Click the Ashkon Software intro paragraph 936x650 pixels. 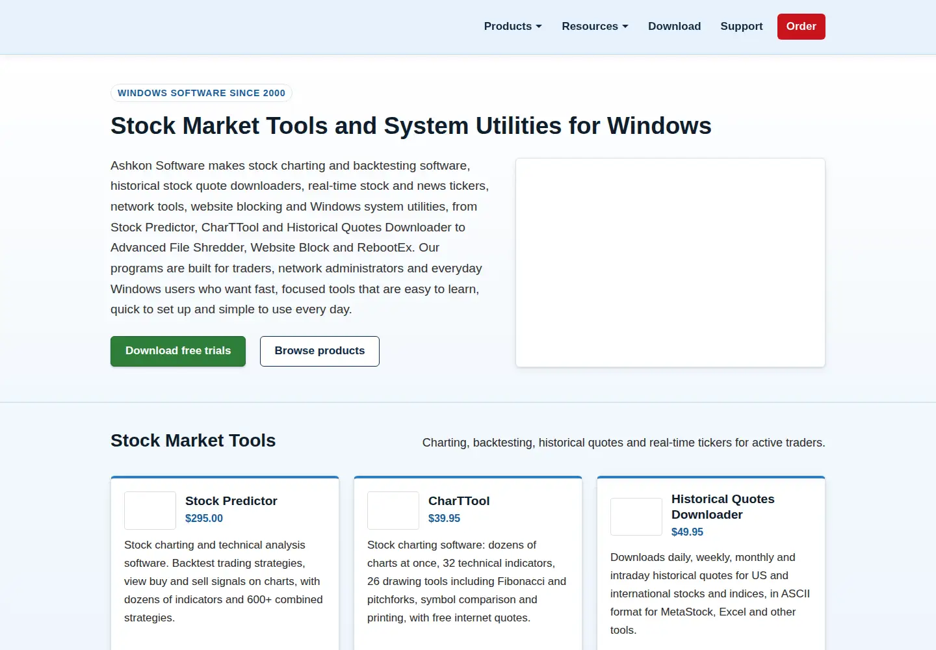click(x=300, y=237)
